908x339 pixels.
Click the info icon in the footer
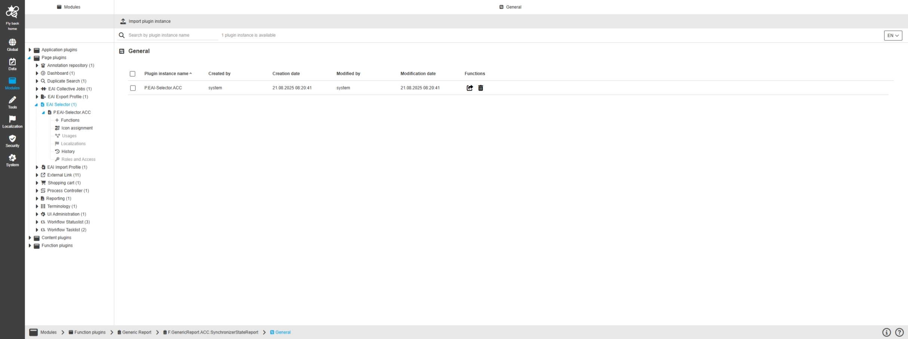coord(886,332)
